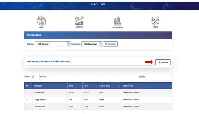
Task: Click the mdpl unit cell
Action: [x=109, y=100]
